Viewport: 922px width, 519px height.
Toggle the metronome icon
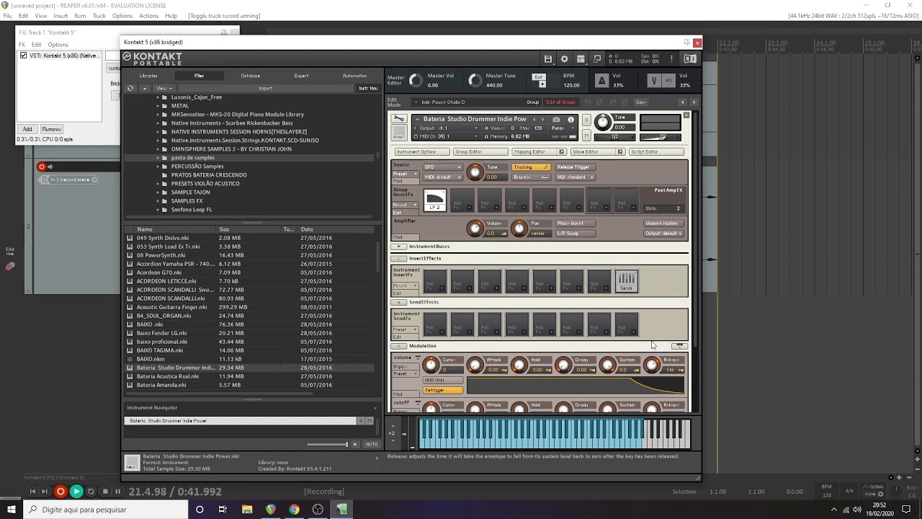[602, 80]
